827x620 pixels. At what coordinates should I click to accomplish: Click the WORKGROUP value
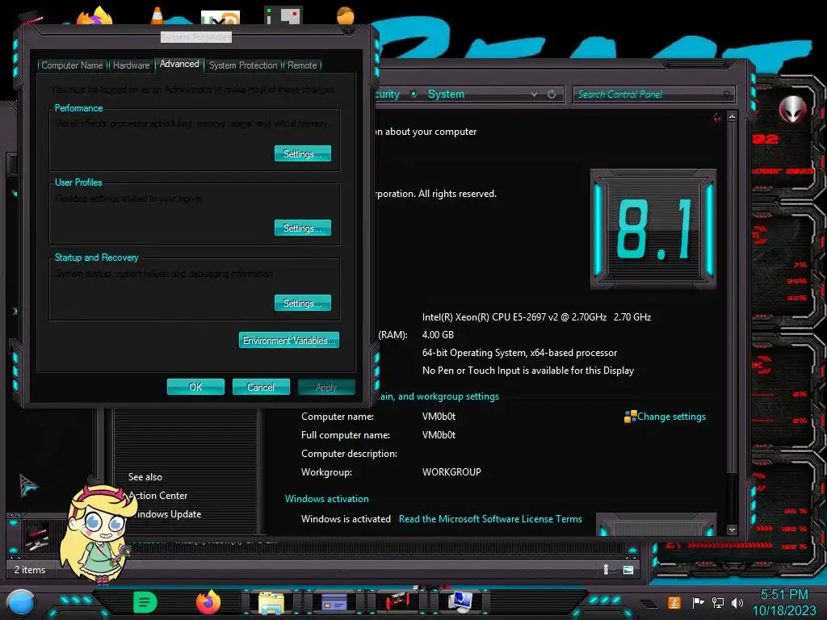[451, 471]
